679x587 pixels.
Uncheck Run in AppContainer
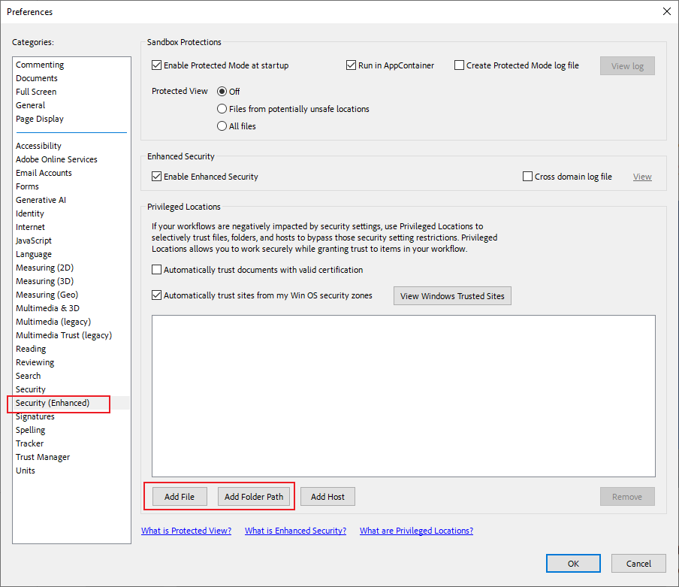[x=351, y=65]
